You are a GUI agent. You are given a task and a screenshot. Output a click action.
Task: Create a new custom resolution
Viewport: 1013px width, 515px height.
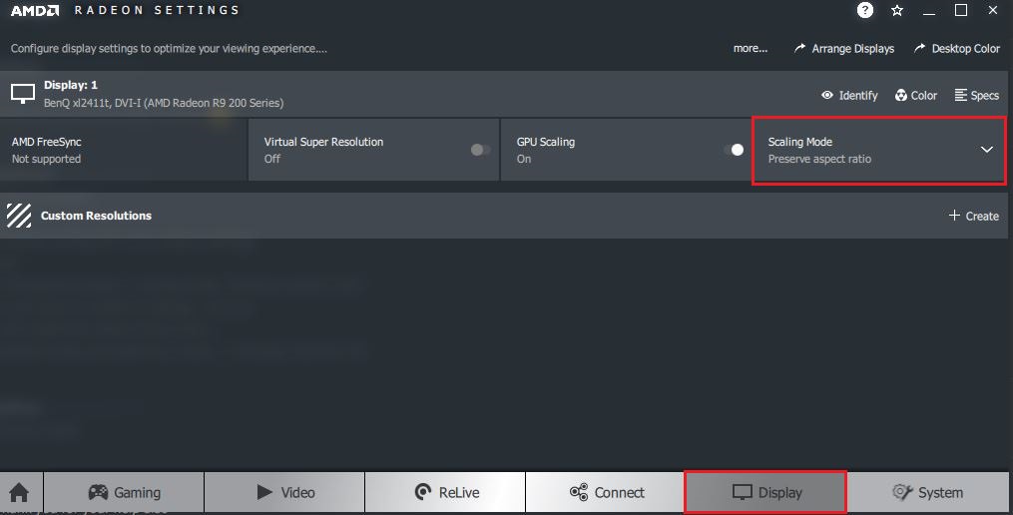point(973,216)
